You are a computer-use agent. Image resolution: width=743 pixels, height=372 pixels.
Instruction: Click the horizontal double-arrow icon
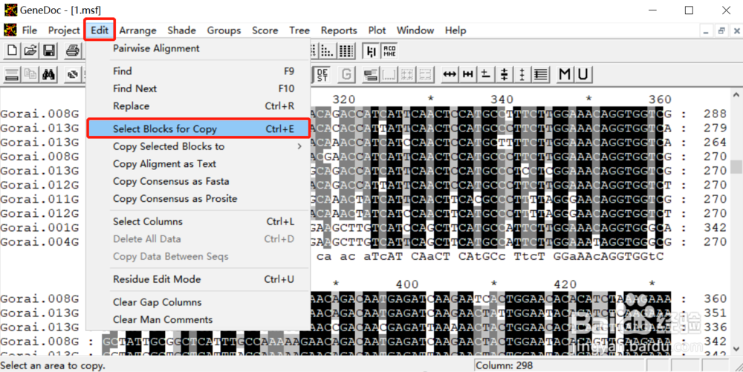coord(450,74)
